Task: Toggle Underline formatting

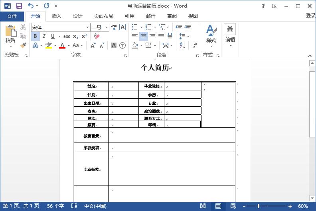Action: pos(53,36)
